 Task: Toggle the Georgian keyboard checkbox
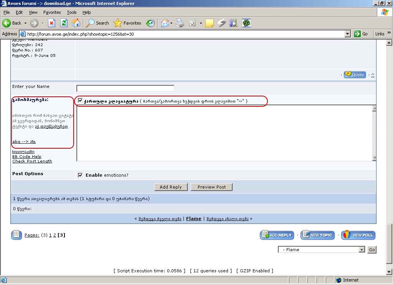(80, 101)
